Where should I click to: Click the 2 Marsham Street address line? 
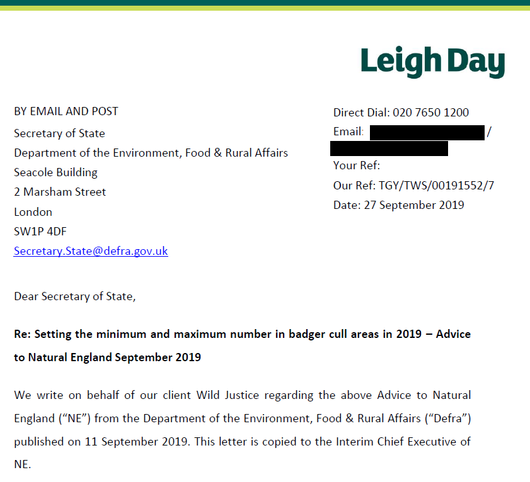[60, 192]
